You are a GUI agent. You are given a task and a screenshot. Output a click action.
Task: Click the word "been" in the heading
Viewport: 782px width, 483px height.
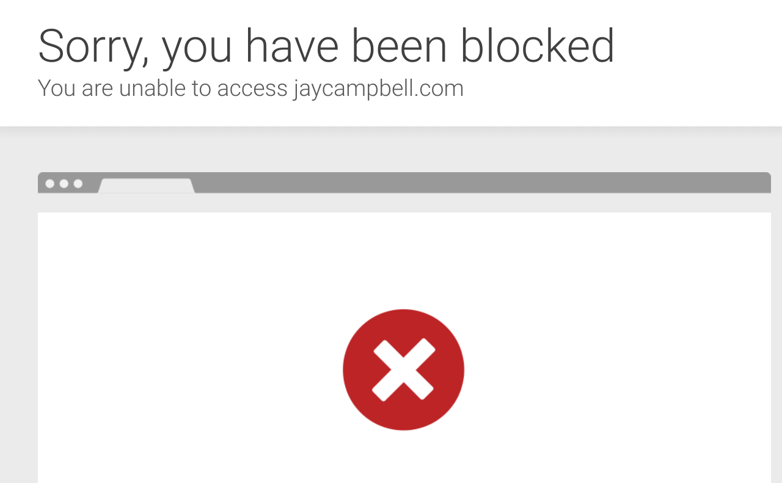pos(400,45)
